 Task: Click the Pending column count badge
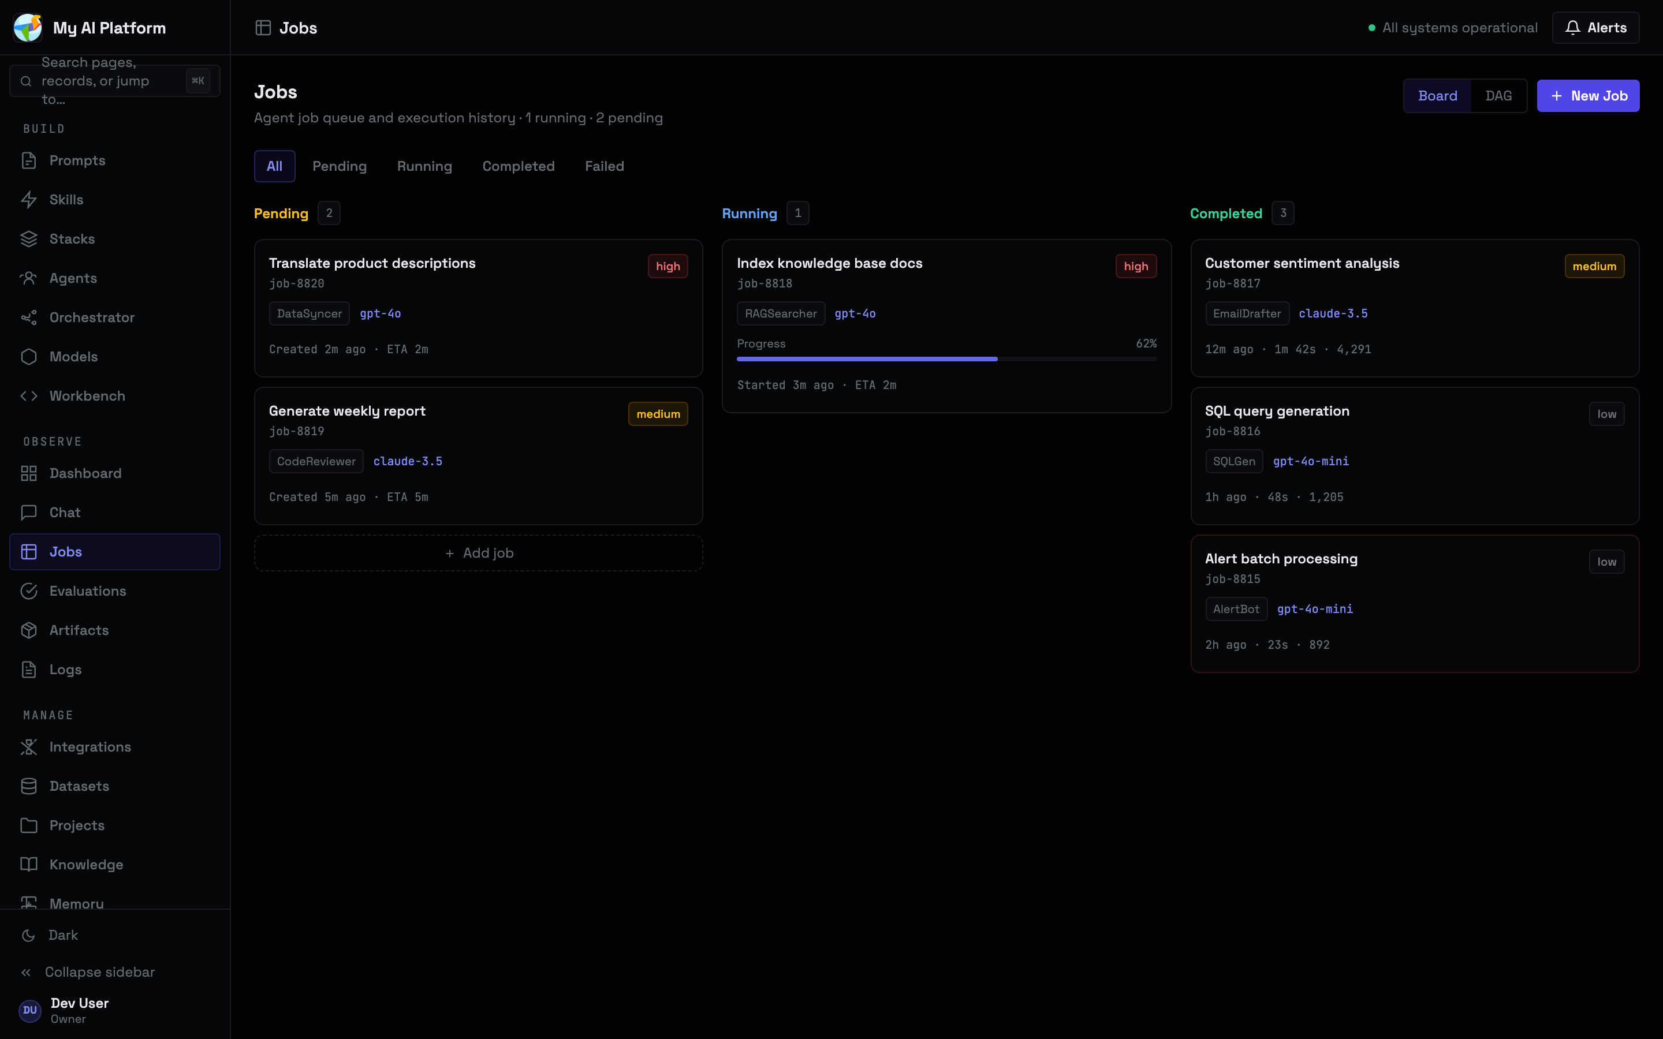[329, 213]
